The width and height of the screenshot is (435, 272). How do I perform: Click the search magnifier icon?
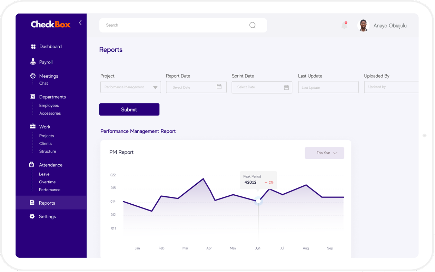pyautogui.click(x=253, y=25)
